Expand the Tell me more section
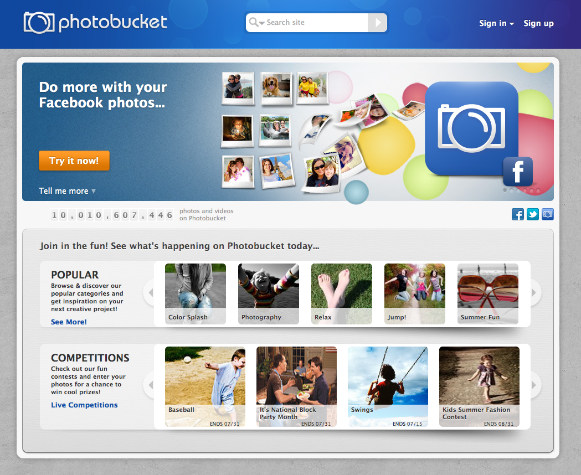 67,191
